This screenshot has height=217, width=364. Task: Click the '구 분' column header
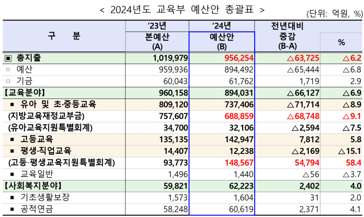tap(64, 36)
